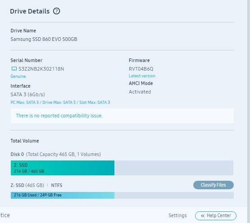Open the Drive Details help question-mark icon
Viewport: 250px width, 223px height.
coord(56,11)
